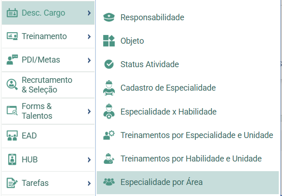
Task: Open Treinamentos por Habilidade e Unidade
Action: pos(188,159)
